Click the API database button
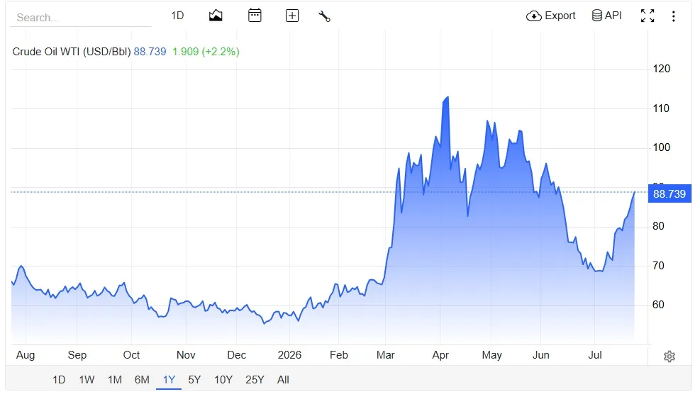This screenshot has height=399, width=700. (606, 16)
